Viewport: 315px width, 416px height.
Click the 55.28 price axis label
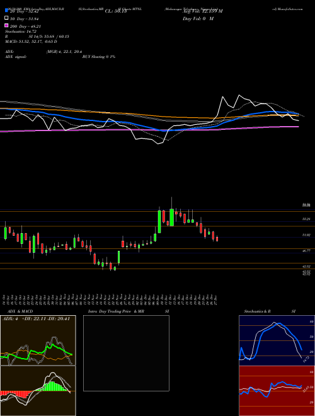307,219
